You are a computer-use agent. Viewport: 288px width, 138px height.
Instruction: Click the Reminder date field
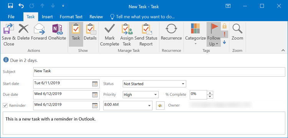(66, 105)
